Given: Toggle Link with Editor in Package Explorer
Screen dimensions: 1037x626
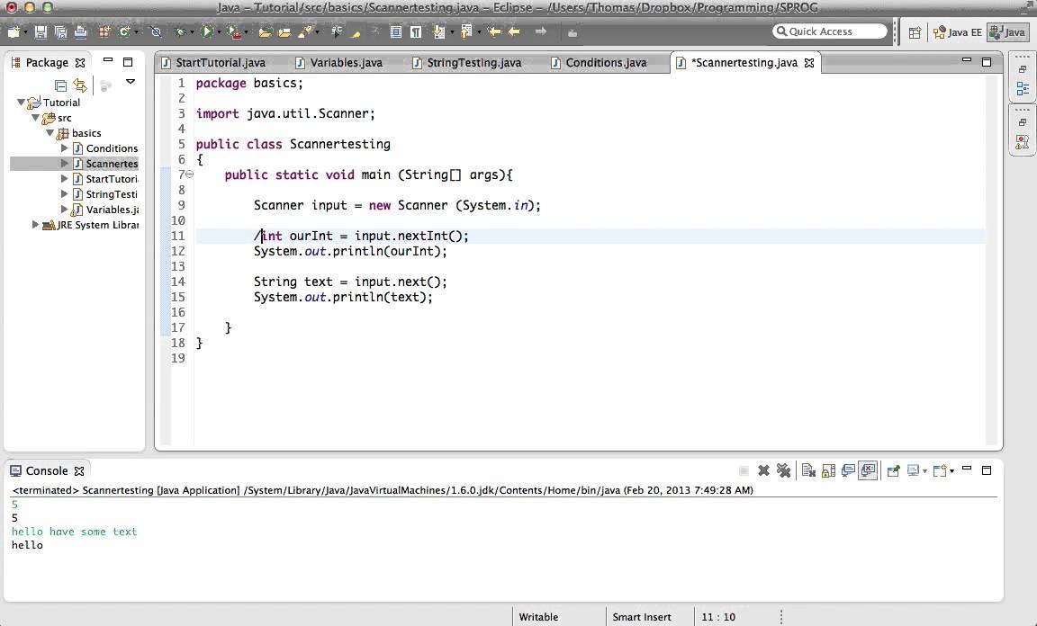Looking at the screenshot, I should (79, 85).
